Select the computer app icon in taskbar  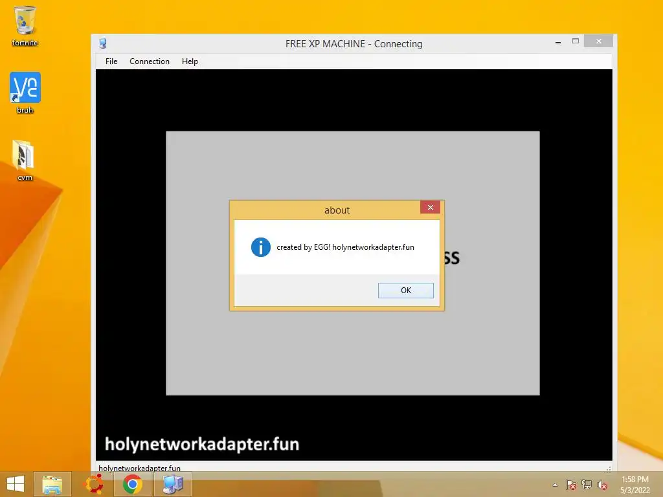coord(173,484)
